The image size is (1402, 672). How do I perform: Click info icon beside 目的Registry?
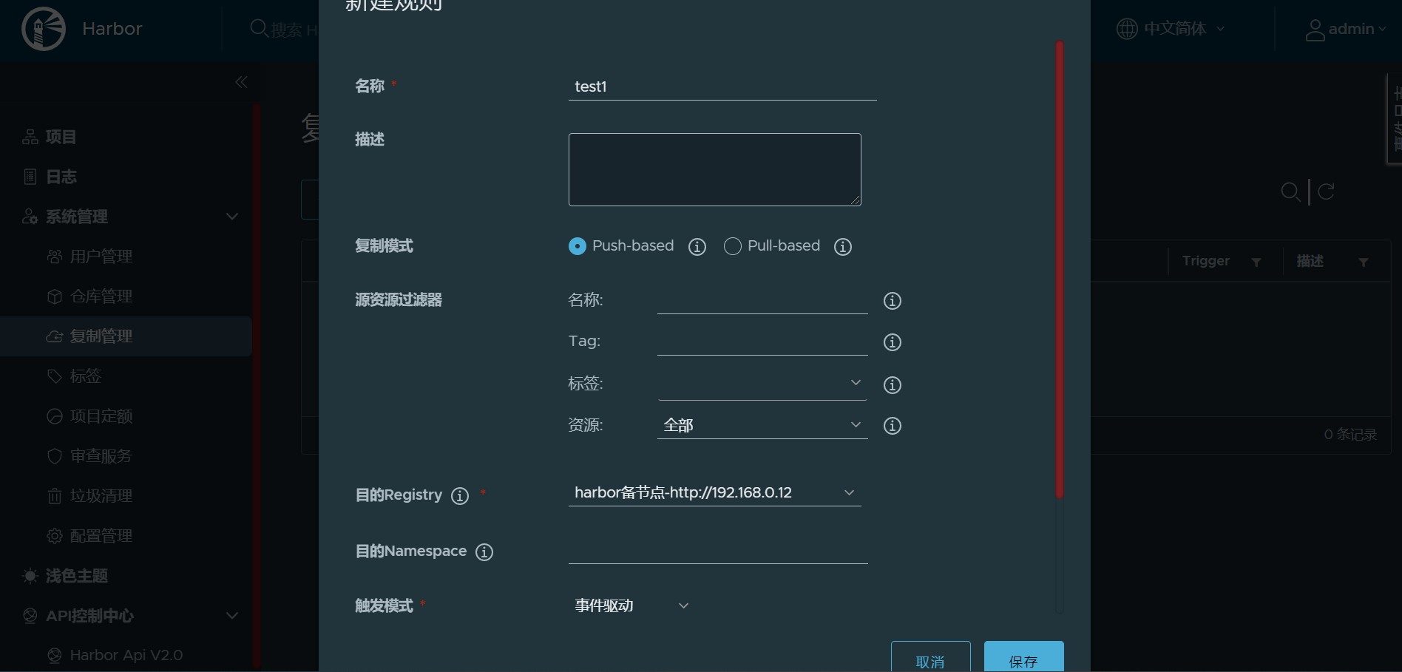tap(460, 496)
